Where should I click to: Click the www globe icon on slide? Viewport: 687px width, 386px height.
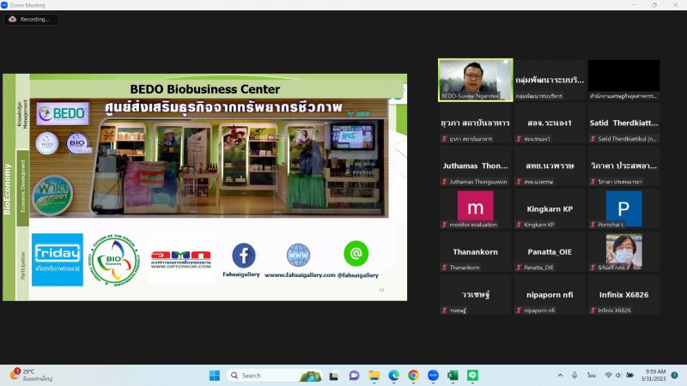click(x=298, y=255)
